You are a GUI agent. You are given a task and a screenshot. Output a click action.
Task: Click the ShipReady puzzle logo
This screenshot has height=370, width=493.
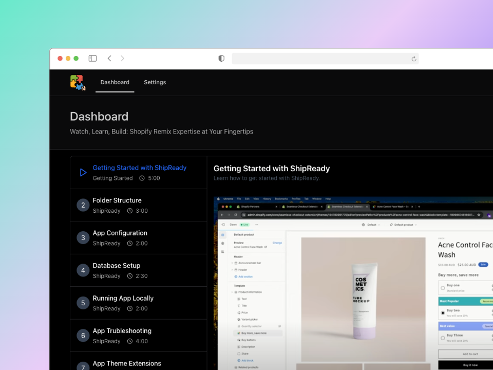[x=78, y=83]
